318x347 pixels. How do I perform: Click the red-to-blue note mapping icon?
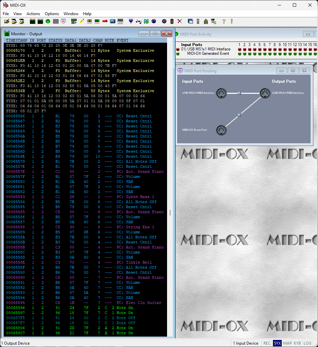138,22
